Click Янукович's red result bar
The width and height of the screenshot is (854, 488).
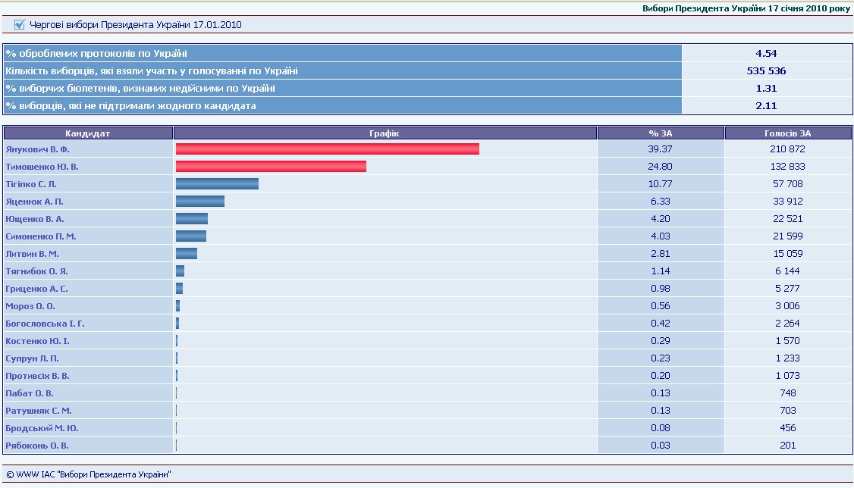point(327,149)
